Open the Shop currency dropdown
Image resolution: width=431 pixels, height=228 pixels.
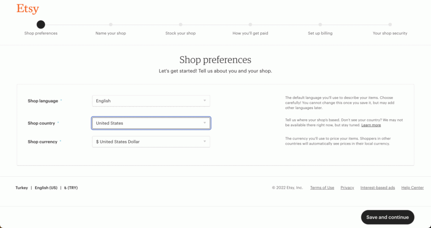click(151, 141)
